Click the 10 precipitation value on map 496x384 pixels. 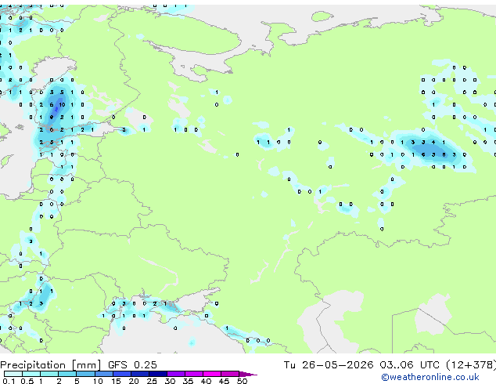(x=62, y=104)
